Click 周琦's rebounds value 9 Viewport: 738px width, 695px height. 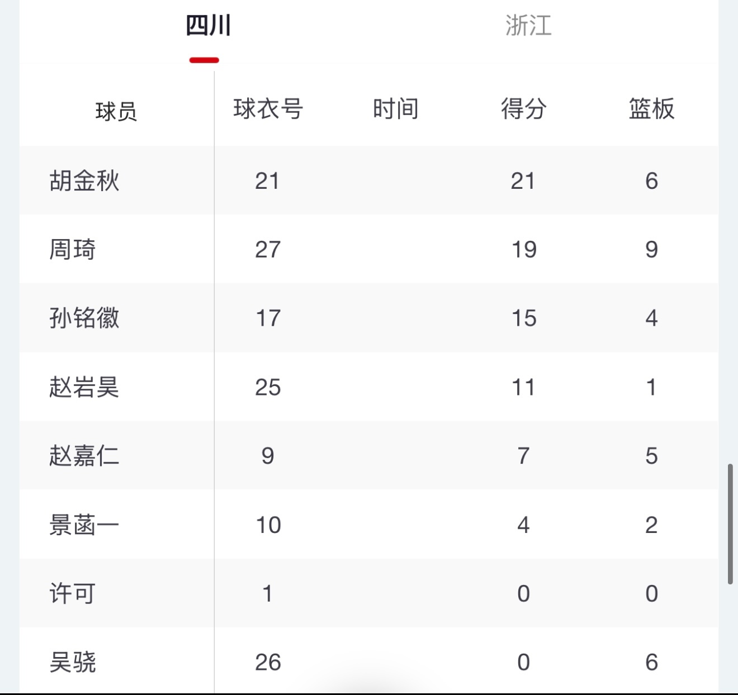pos(651,250)
